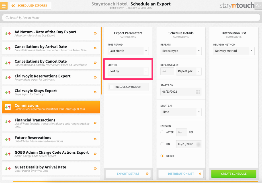Screen dimensions: 262x183
Task: Click the green Create Schedule button
Action: pyautogui.click(x=234, y=174)
